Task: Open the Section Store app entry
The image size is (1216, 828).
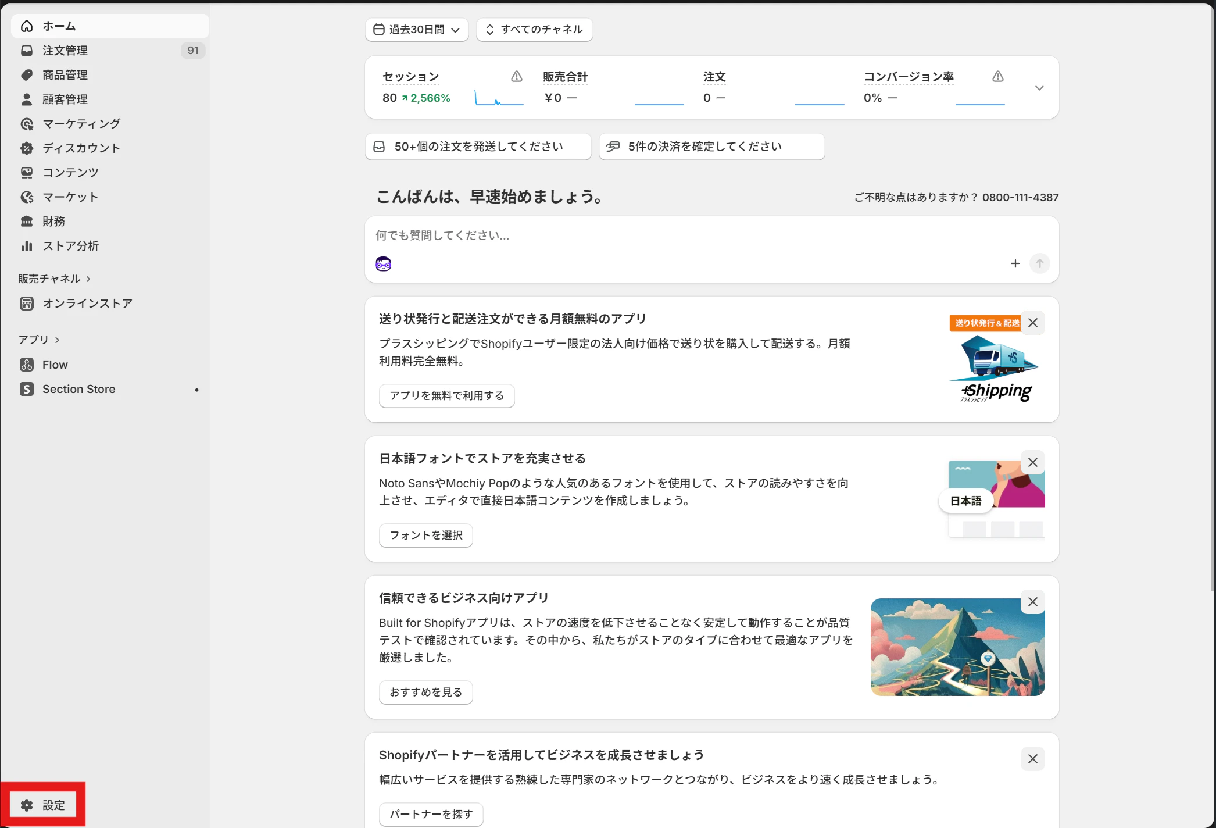Action: point(110,389)
